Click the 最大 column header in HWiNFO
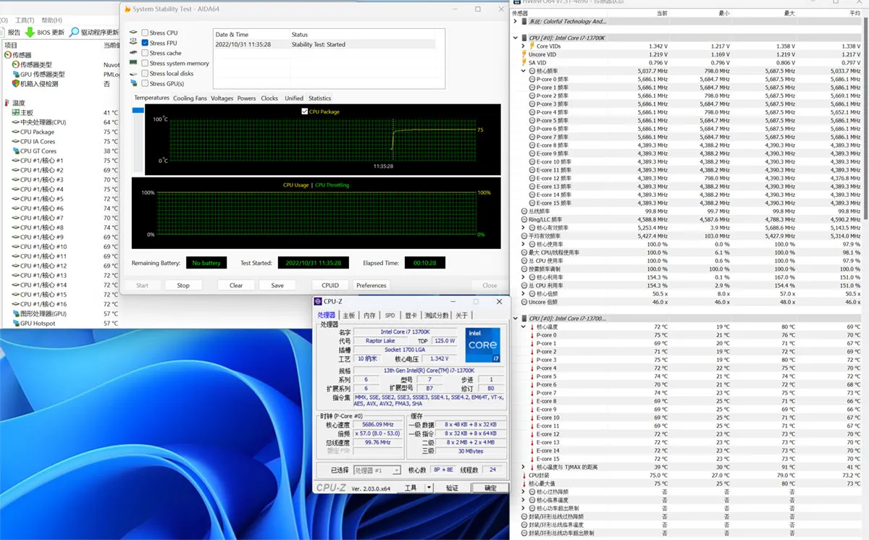Screen dimensions: 869x540 click(x=789, y=13)
